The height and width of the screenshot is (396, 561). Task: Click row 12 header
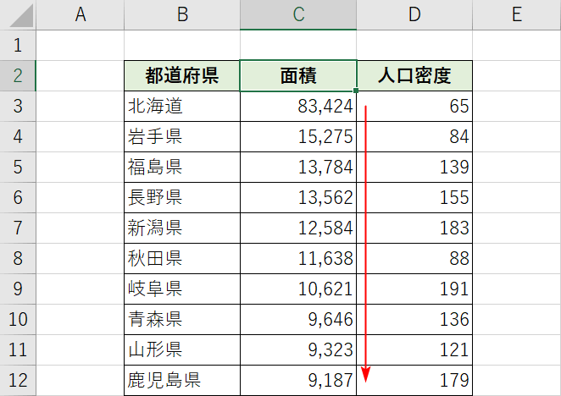coord(18,380)
